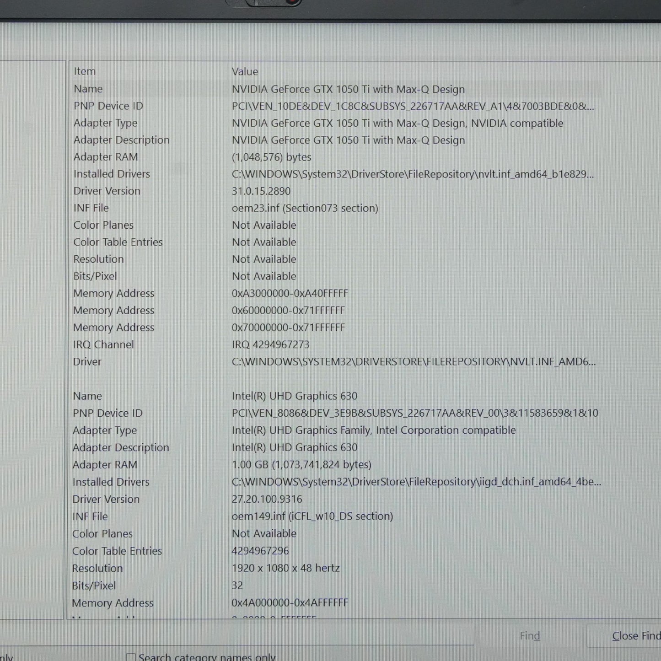Select the (1,048,576) bytes value
The width and height of the screenshot is (661, 661).
point(271,157)
